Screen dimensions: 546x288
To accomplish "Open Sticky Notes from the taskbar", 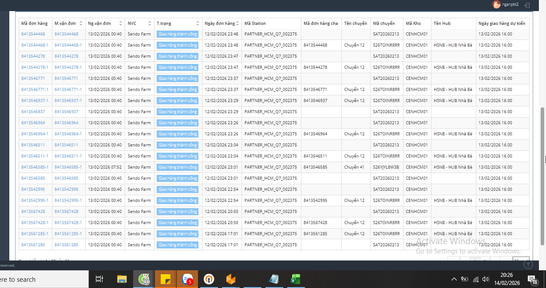I will click(x=165, y=279).
